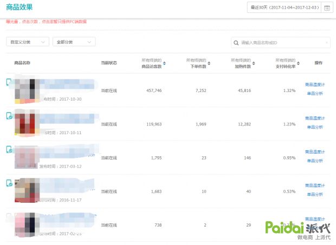Click the order count 7,252
336x245 pixels.
(201, 91)
